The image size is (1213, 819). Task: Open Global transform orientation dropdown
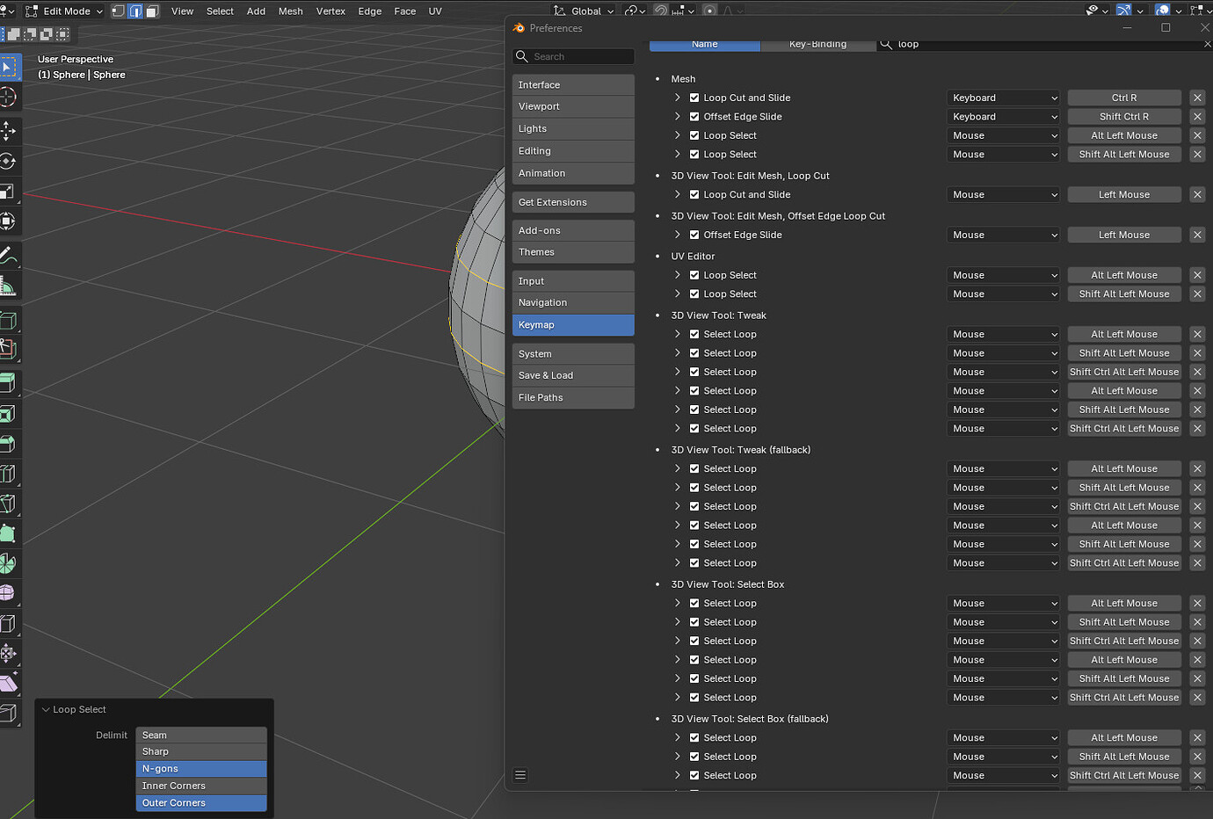point(584,11)
